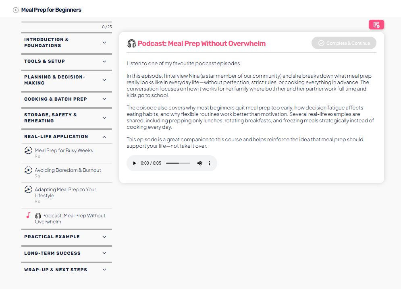Collapse the Real-Life Application section

[104, 137]
